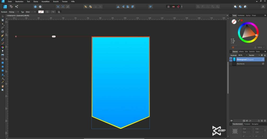Activate the Fill gradient tool
The image size is (267, 139).
tap(3, 47)
